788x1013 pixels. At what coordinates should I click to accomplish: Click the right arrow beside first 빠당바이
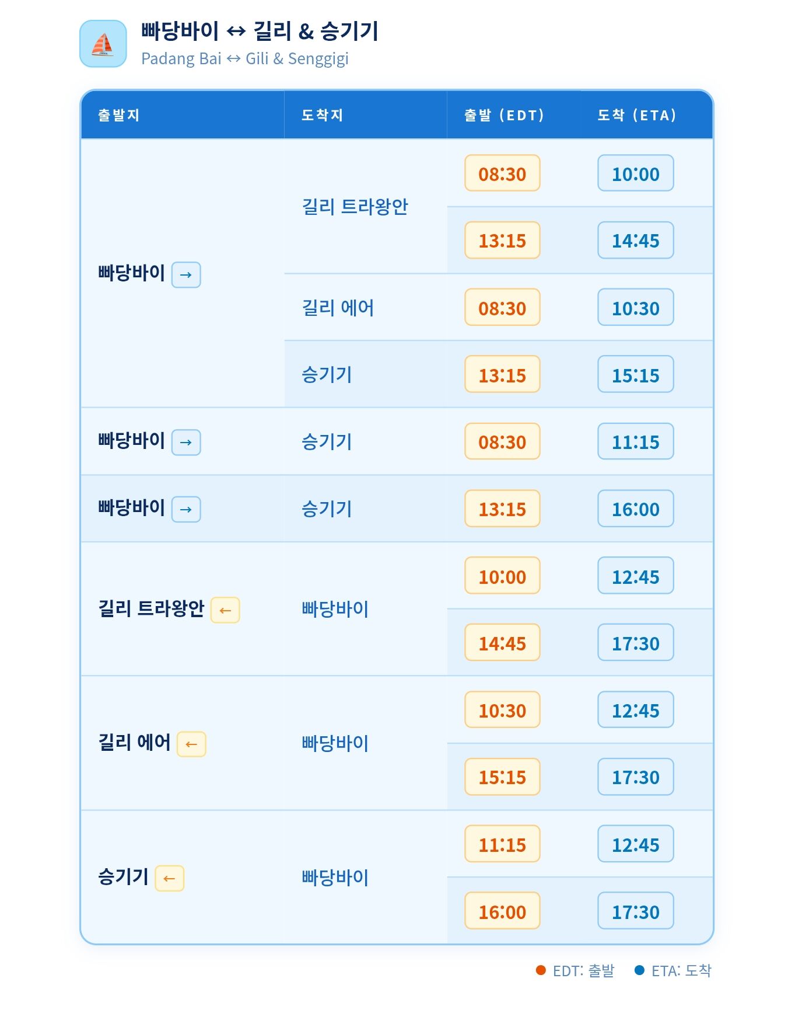[186, 274]
